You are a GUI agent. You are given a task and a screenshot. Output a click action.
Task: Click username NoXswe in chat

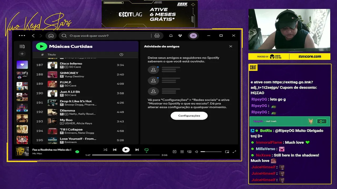click(263, 155)
